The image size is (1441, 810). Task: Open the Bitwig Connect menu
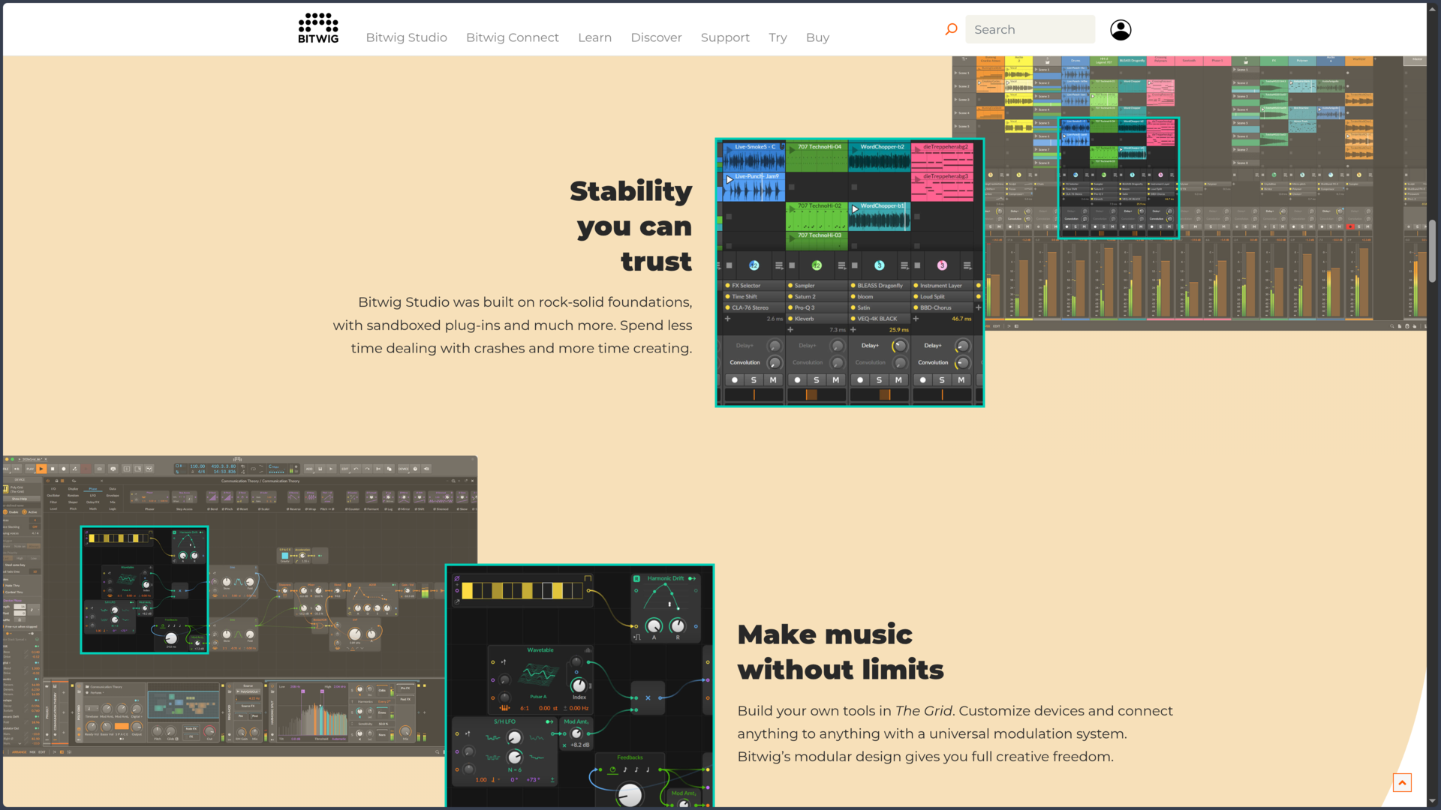(x=512, y=37)
